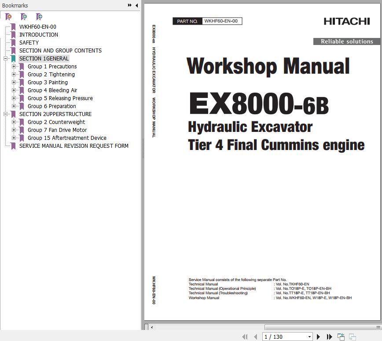Click the Reliable solutions banner
This screenshot has width=382, height=341.
tap(347, 41)
